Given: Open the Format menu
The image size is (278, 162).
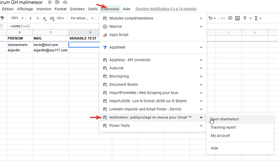Looking at the screenshot, I should pos(60,9).
